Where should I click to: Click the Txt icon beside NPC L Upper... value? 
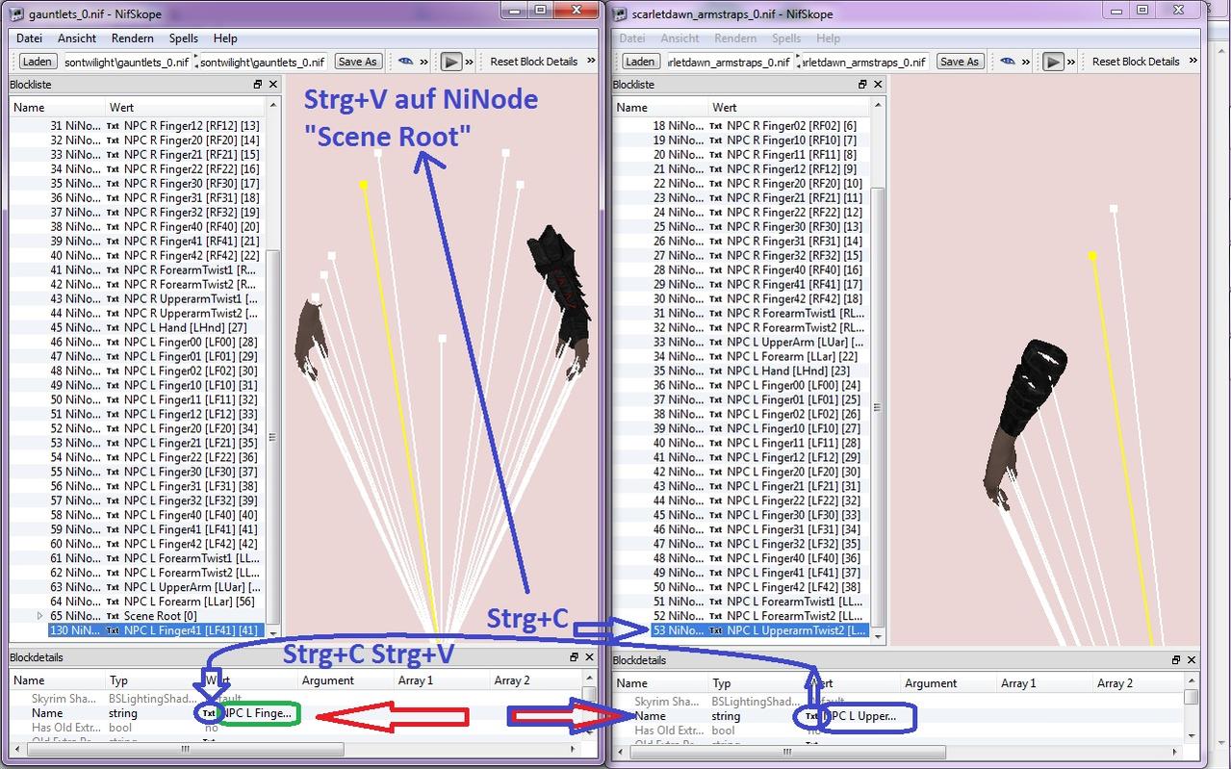(811, 716)
